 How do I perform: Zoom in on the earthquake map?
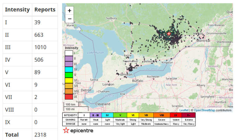tap(69, 11)
